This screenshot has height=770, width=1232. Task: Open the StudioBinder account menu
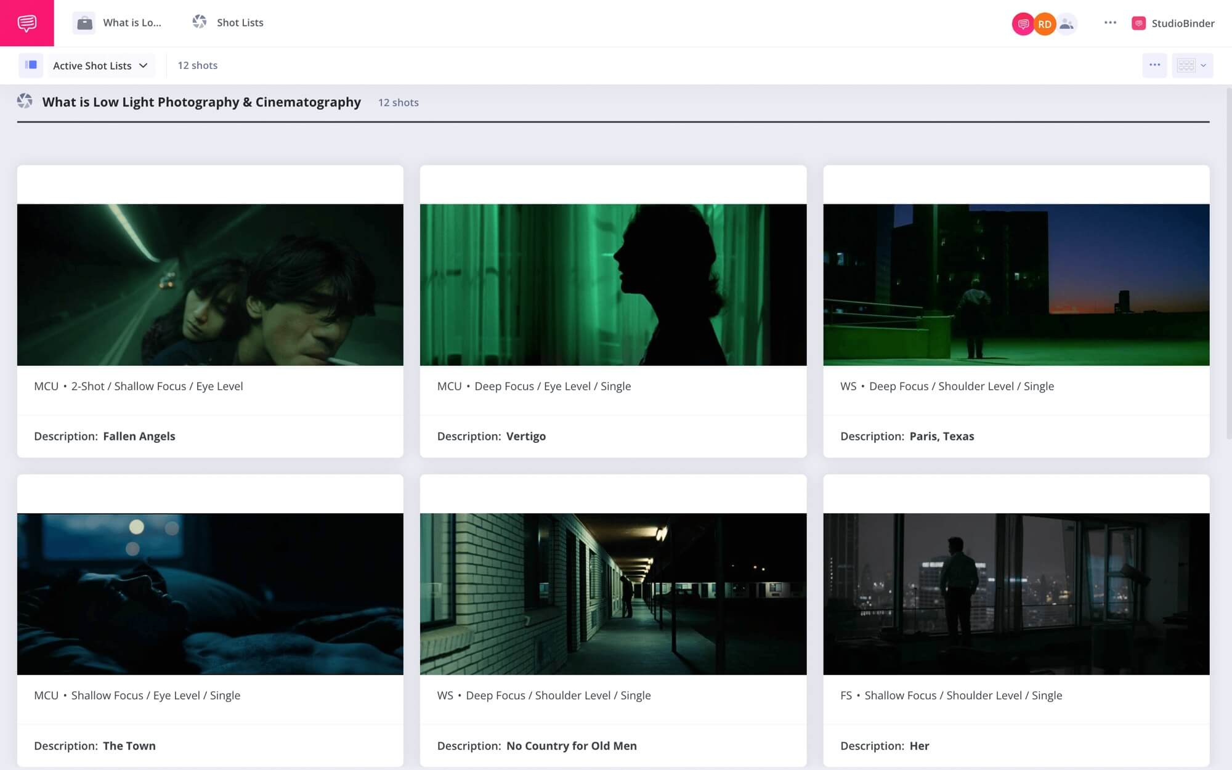[x=1183, y=23]
